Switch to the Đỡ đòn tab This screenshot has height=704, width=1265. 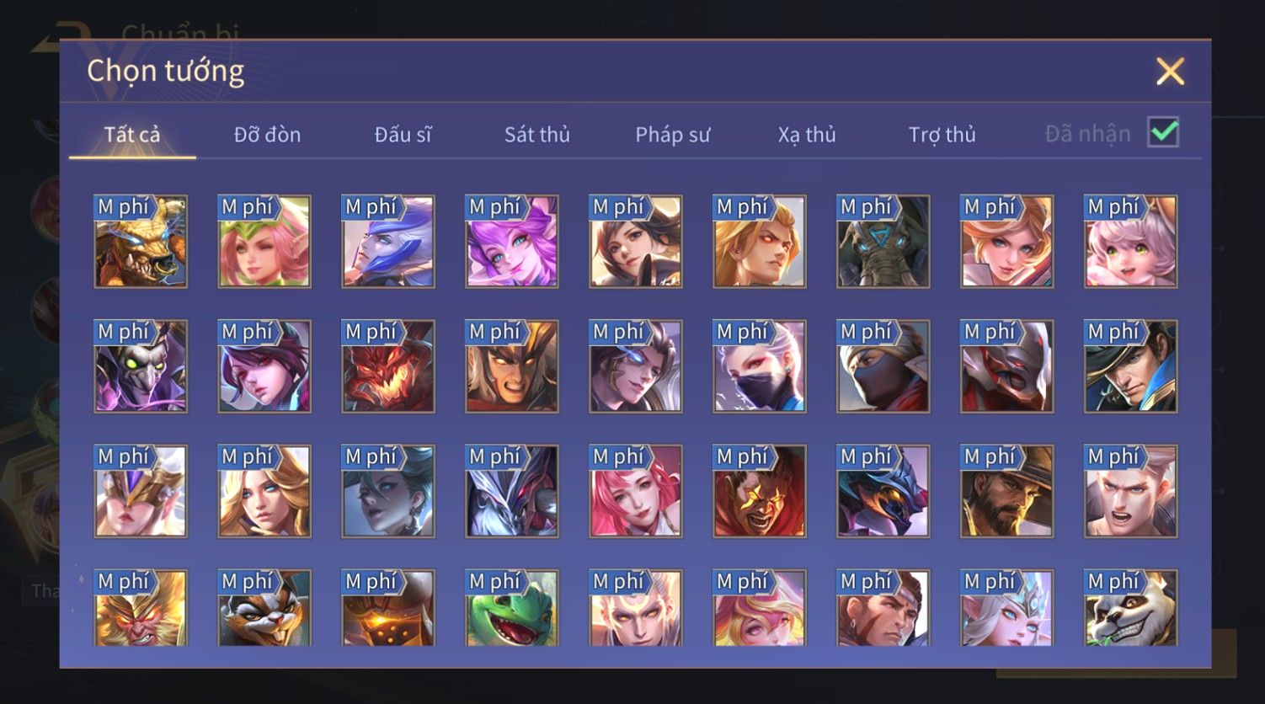[x=267, y=135]
